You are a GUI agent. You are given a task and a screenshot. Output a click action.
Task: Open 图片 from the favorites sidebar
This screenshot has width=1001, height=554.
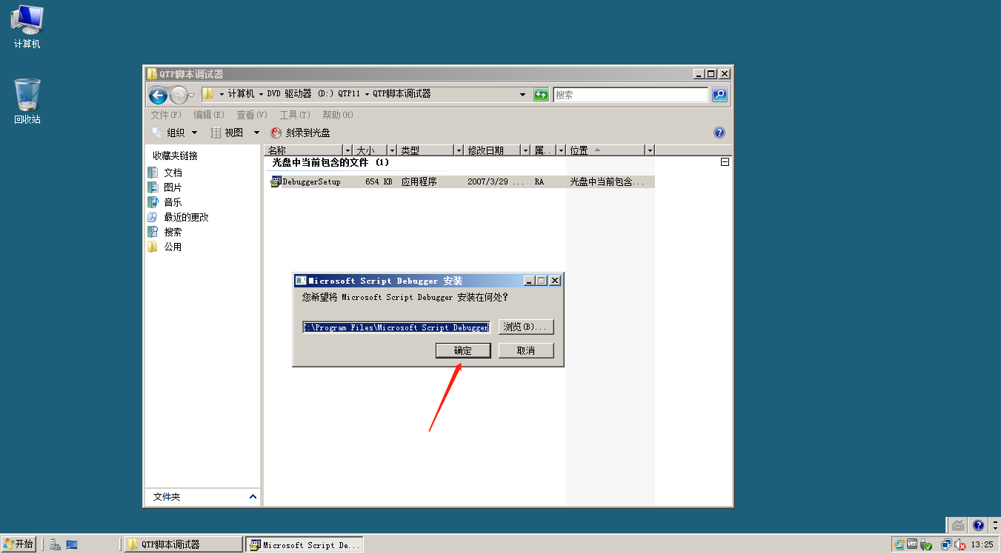[x=174, y=188]
